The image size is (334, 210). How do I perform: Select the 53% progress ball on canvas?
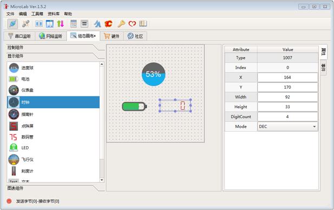(153, 74)
